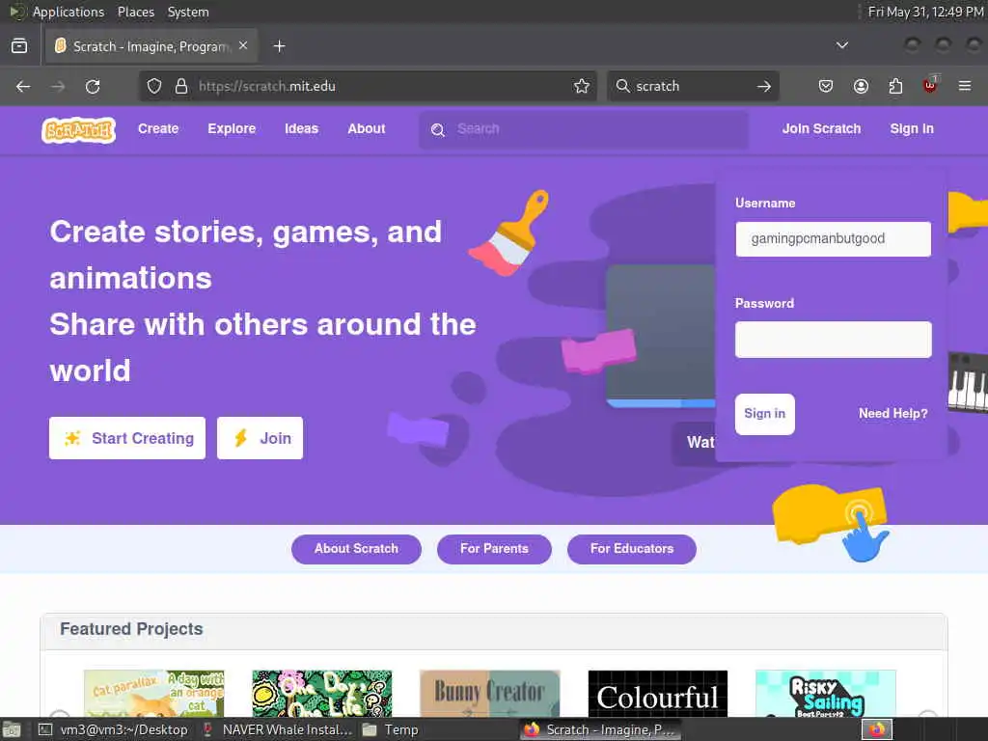The image size is (988, 741).
Task: Open the Places menu
Action: (135, 12)
